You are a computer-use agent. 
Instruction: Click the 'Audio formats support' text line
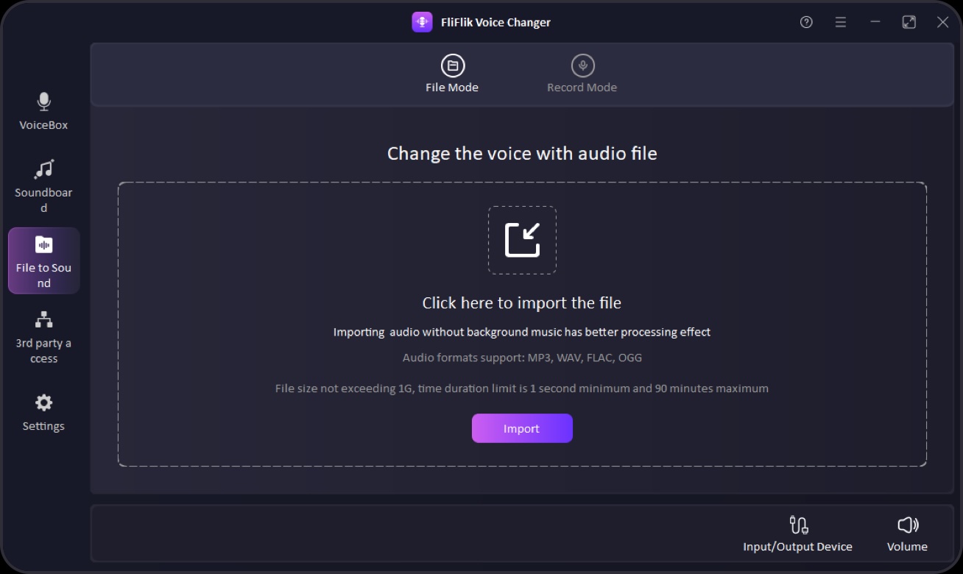[522, 358]
